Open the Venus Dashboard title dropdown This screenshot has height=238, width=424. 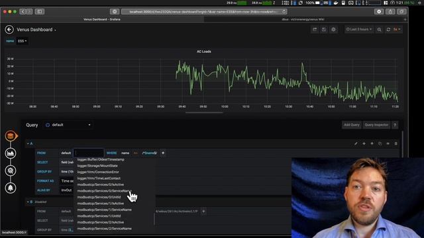pyautogui.click(x=36, y=30)
